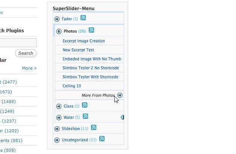Expand the Slideshow category
Image resolution: width=236 pixels, height=154 pixels.
point(57,129)
